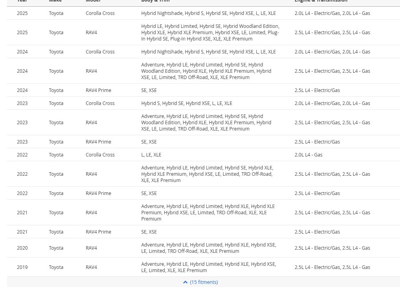Screen dimensions: 400x289
Task: Select the 2023 Corolla Cross trim list
Action: 187,103
